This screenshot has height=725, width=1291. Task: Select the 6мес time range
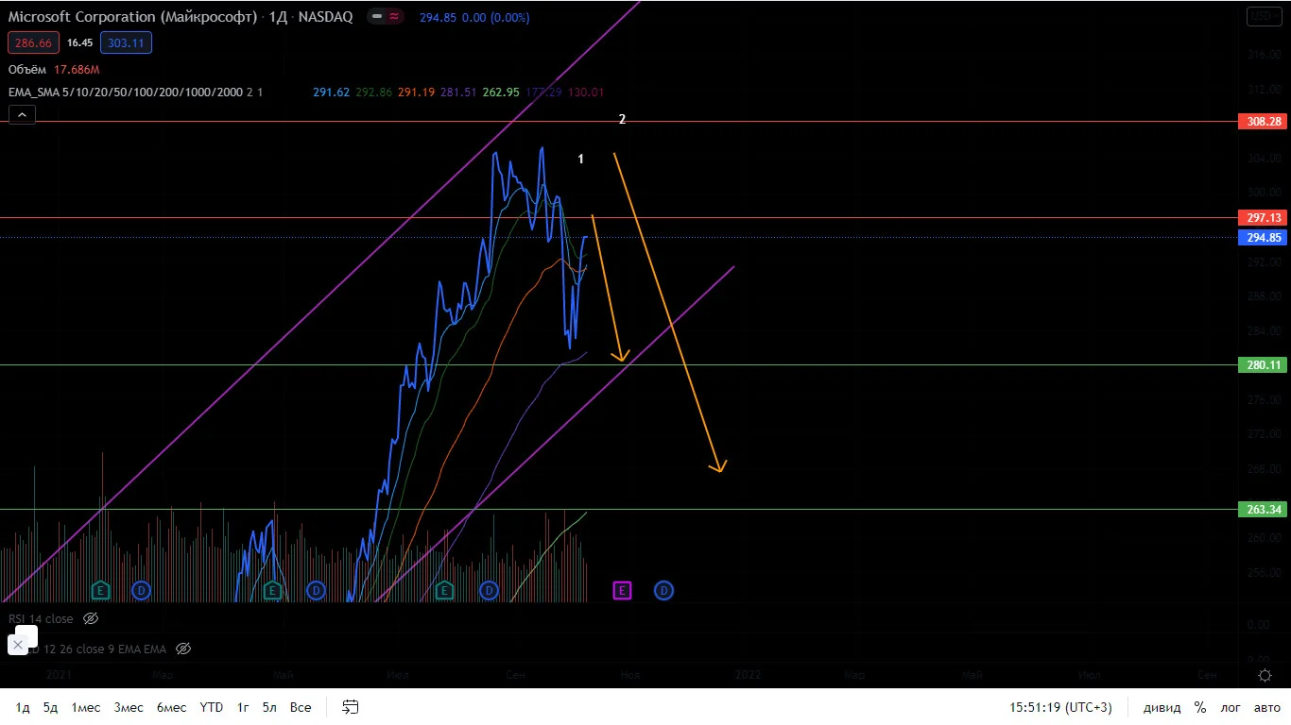tap(171, 707)
